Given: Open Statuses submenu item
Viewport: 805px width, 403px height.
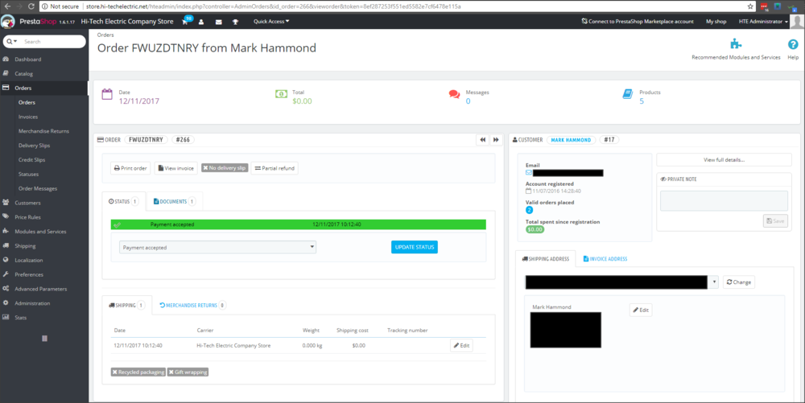Looking at the screenshot, I should tap(28, 175).
